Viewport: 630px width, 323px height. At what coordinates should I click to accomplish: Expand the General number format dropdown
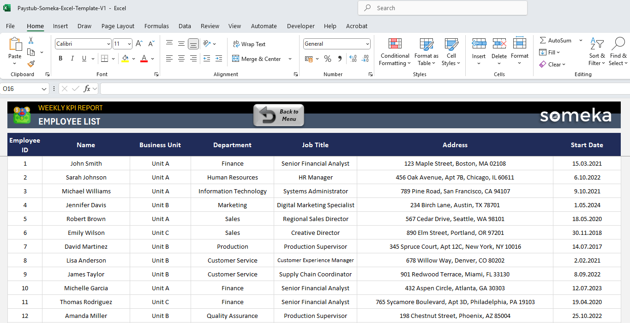click(367, 44)
